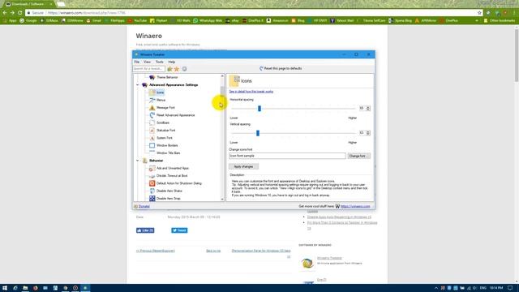Open See in detail how this tweak works link
The height and width of the screenshot is (292, 519).
click(x=251, y=92)
